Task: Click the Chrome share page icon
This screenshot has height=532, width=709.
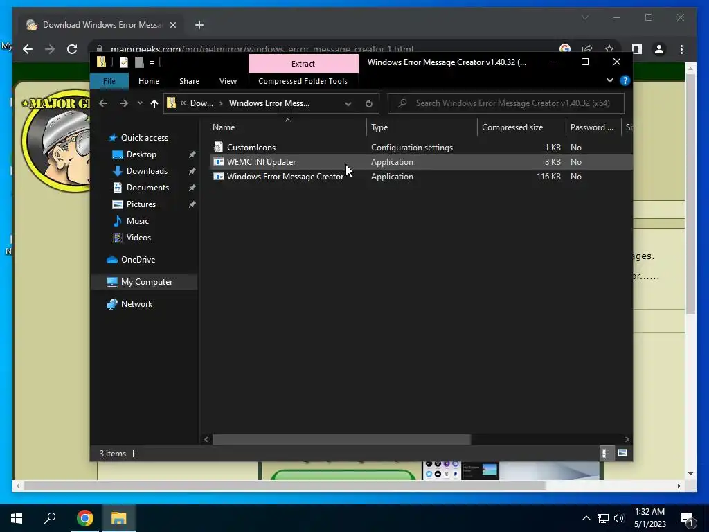Action: coord(587,49)
